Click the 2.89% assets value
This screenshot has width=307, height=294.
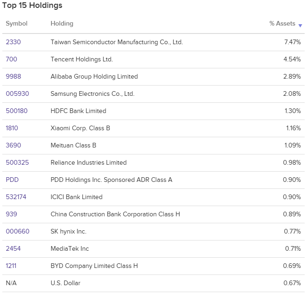[x=292, y=76]
